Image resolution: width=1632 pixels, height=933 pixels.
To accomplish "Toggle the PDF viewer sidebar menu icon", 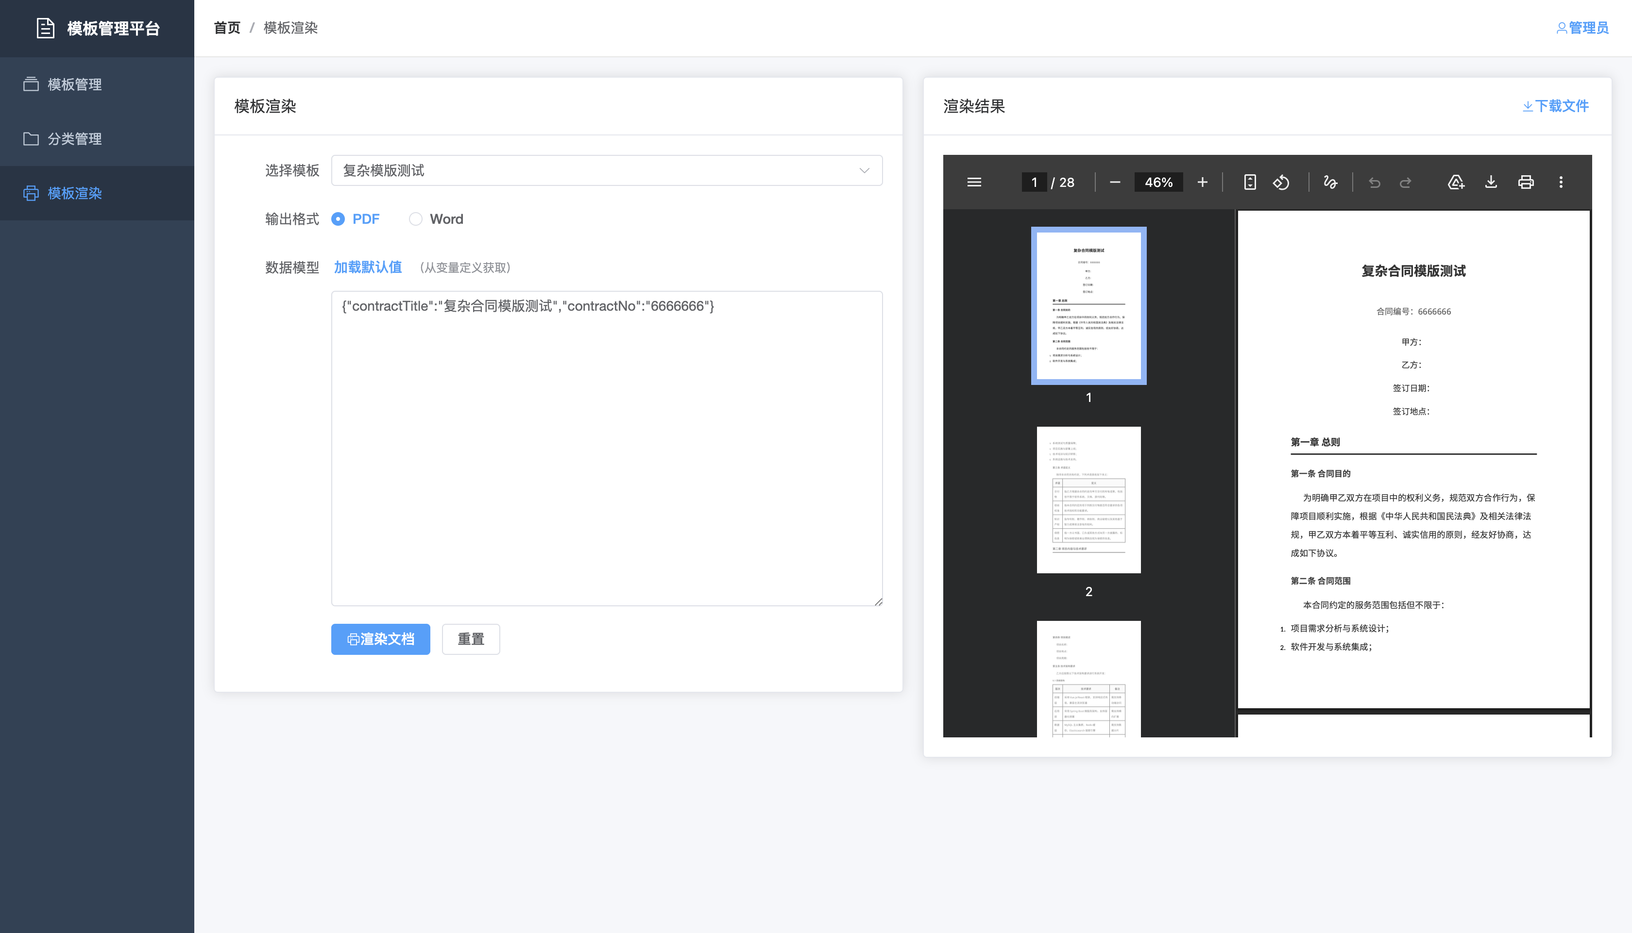I will tap(974, 183).
